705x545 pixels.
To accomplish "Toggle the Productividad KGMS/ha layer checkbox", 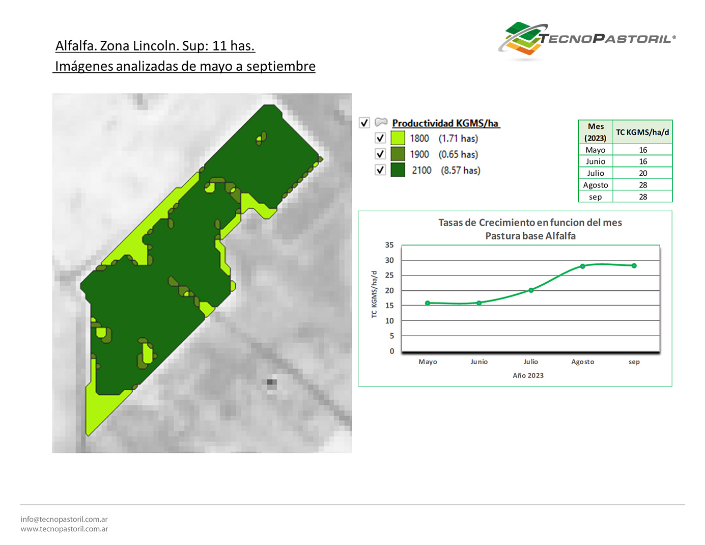I will pyautogui.click(x=364, y=123).
